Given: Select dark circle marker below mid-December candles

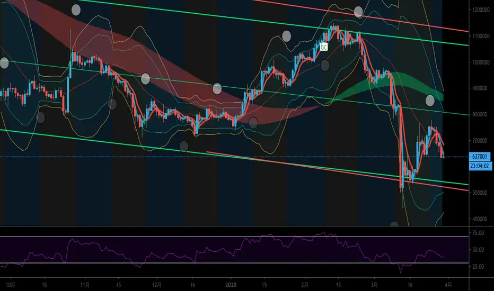Looking at the screenshot, I should pyautogui.click(x=184, y=146).
